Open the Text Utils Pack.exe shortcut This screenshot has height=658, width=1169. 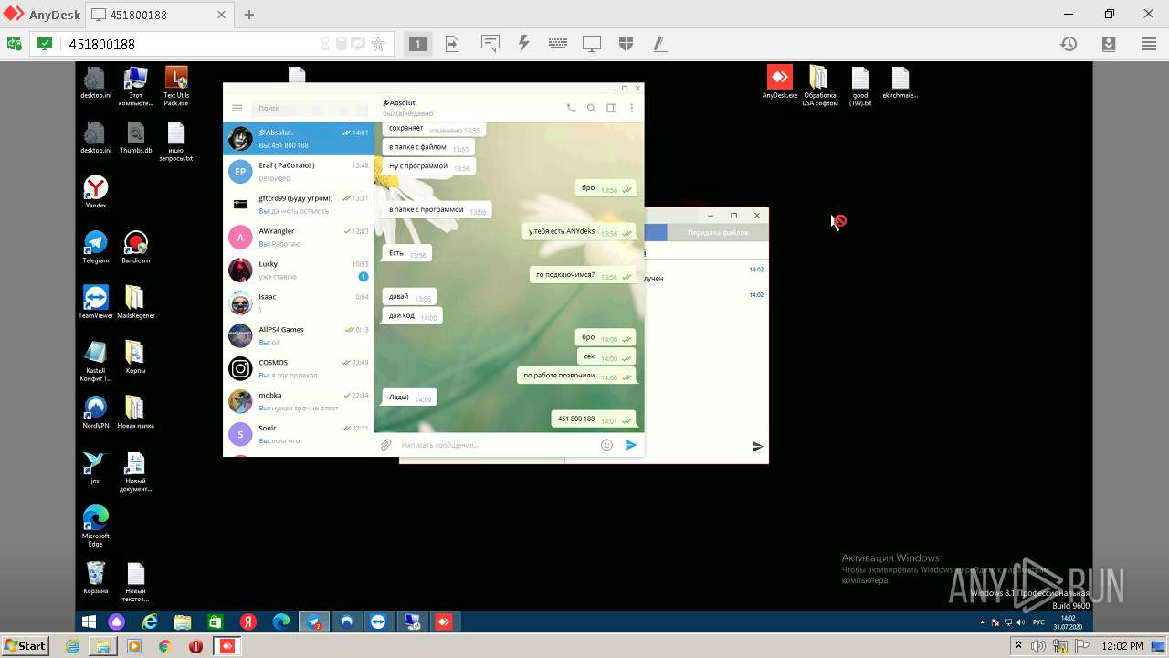pos(176,86)
